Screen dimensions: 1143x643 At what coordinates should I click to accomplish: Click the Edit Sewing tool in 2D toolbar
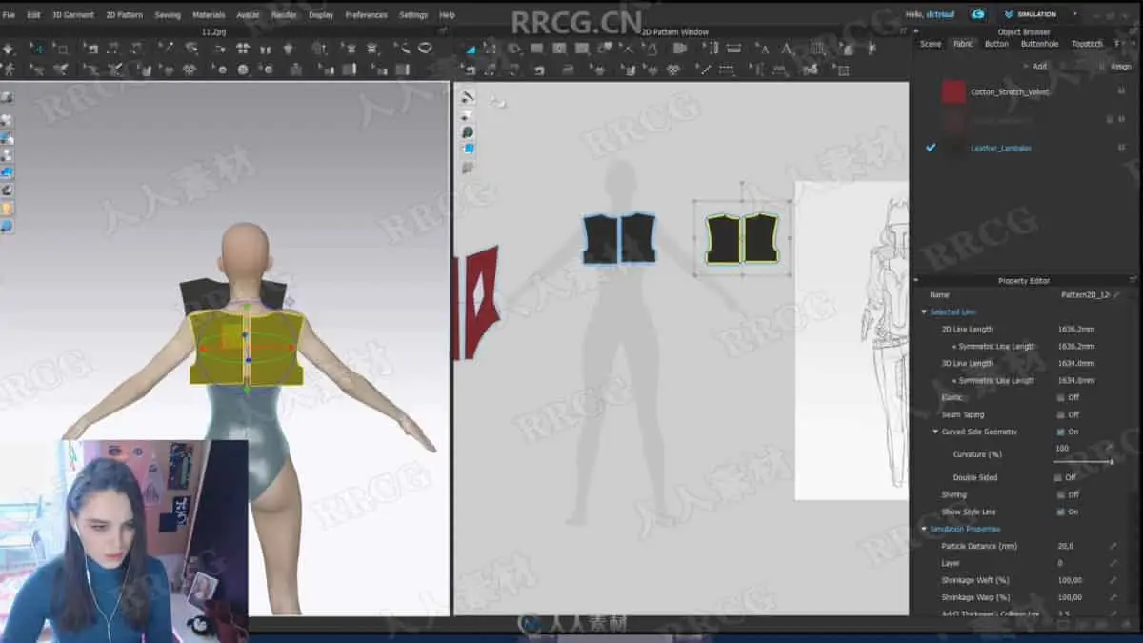click(470, 70)
